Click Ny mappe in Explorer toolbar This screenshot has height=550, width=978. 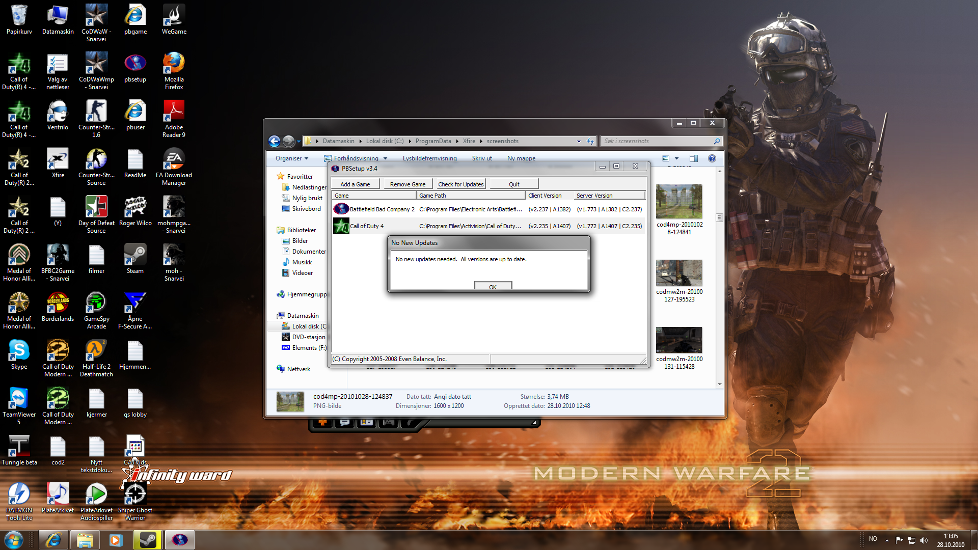pyautogui.click(x=521, y=158)
